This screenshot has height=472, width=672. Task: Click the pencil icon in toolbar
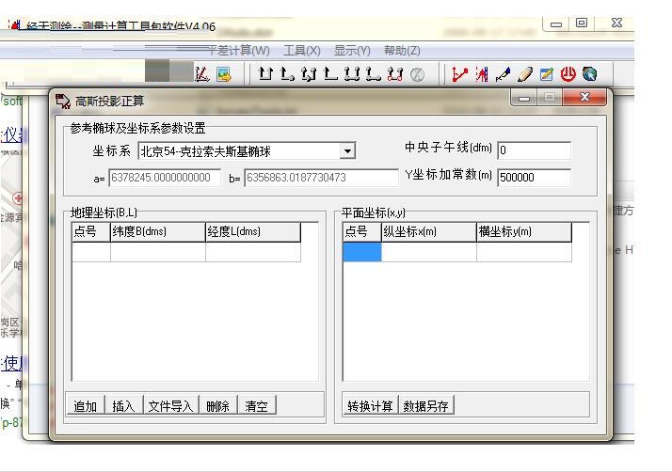click(525, 74)
